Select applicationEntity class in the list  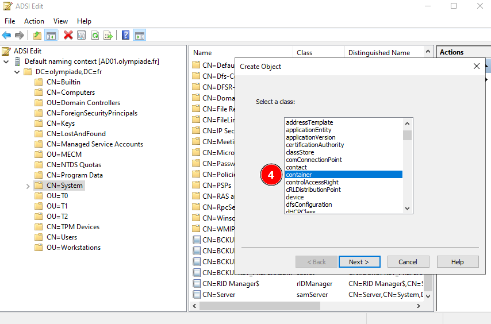pos(343,130)
